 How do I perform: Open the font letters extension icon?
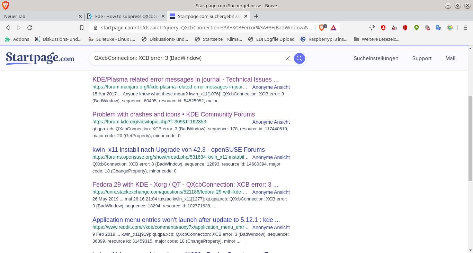[x=394, y=28]
